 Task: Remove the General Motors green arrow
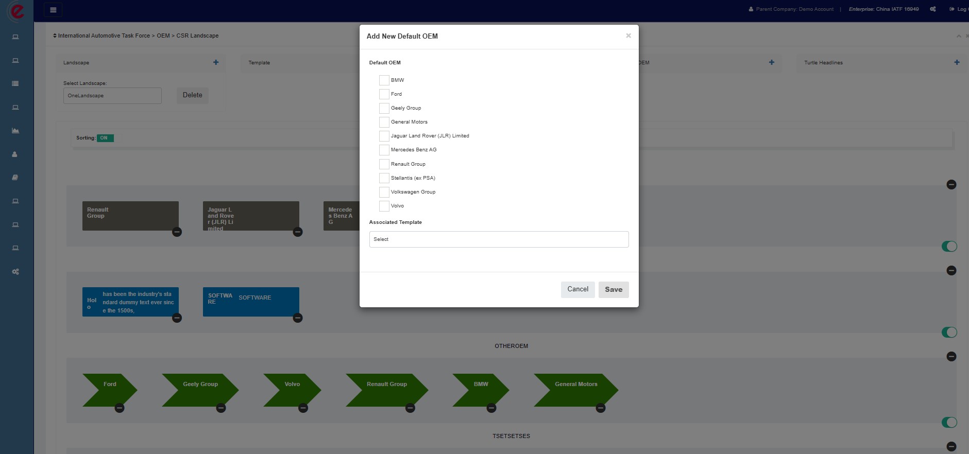point(601,408)
